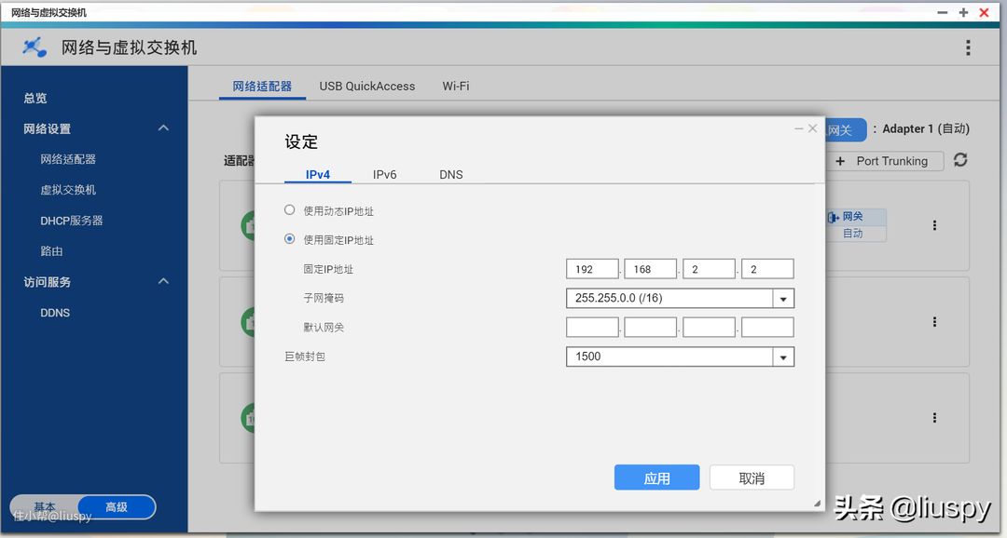Select 使用固定IP地址 radio option

coord(290,239)
